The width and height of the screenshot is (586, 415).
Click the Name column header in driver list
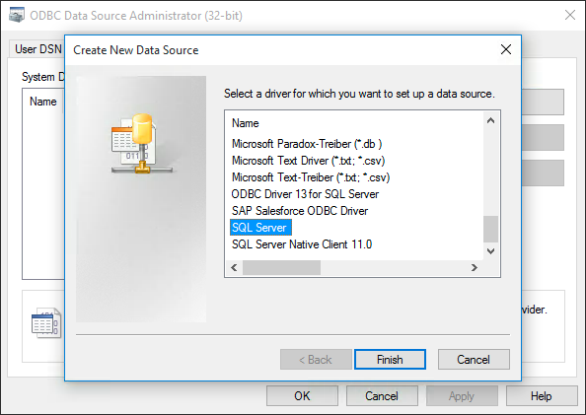[246, 123]
